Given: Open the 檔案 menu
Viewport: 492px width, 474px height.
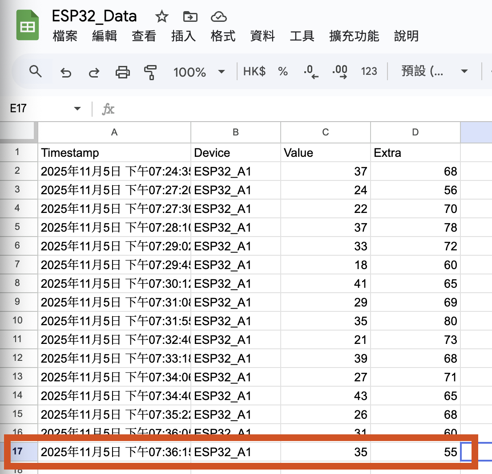Looking at the screenshot, I should pos(65,36).
